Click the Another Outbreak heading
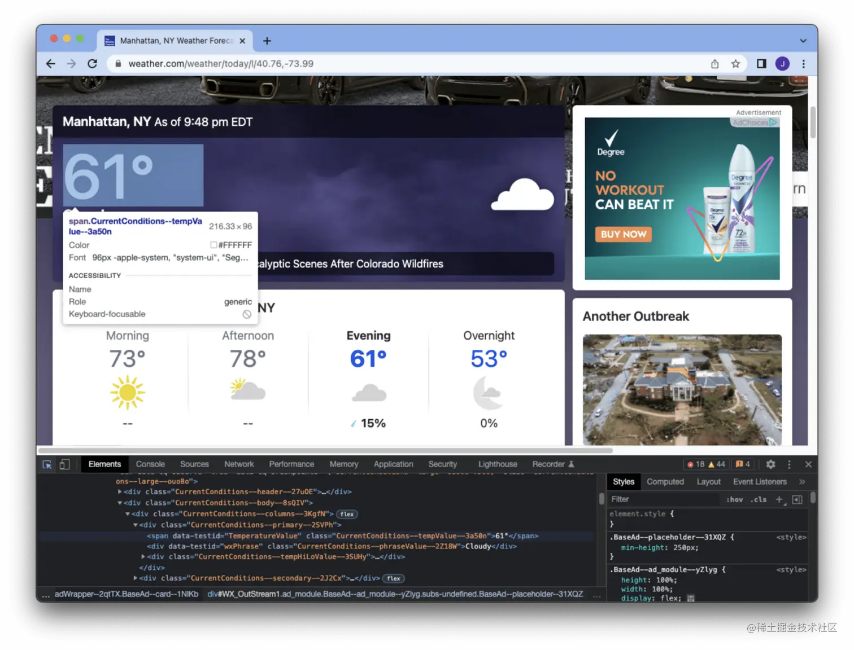854x650 pixels. click(636, 317)
